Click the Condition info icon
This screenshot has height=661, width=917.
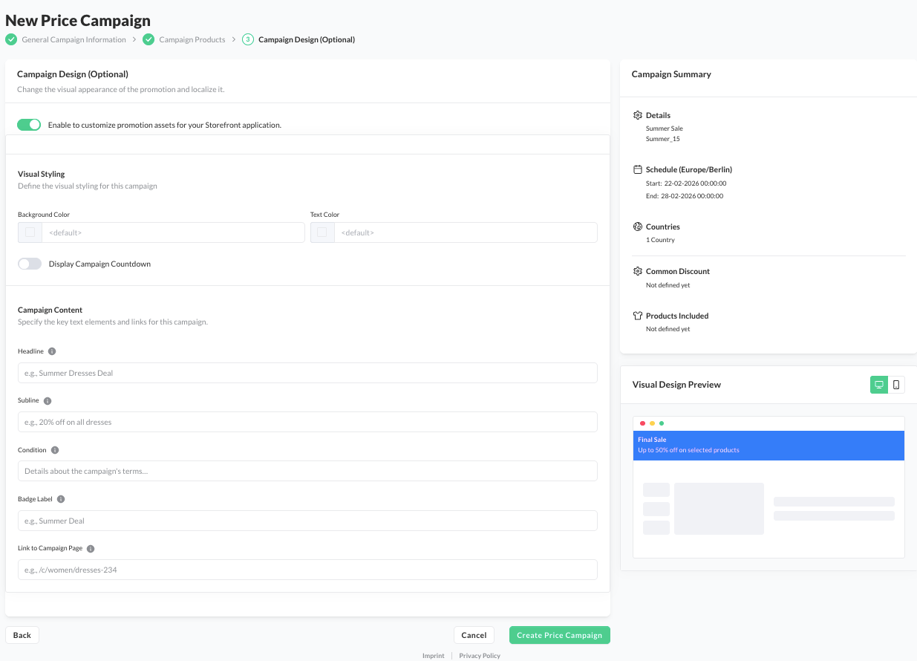pyautogui.click(x=55, y=450)
